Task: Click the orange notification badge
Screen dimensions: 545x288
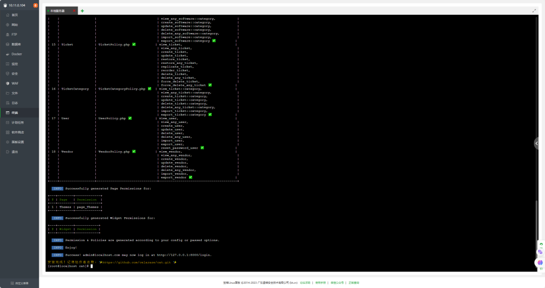Action: tap(36, 5)
